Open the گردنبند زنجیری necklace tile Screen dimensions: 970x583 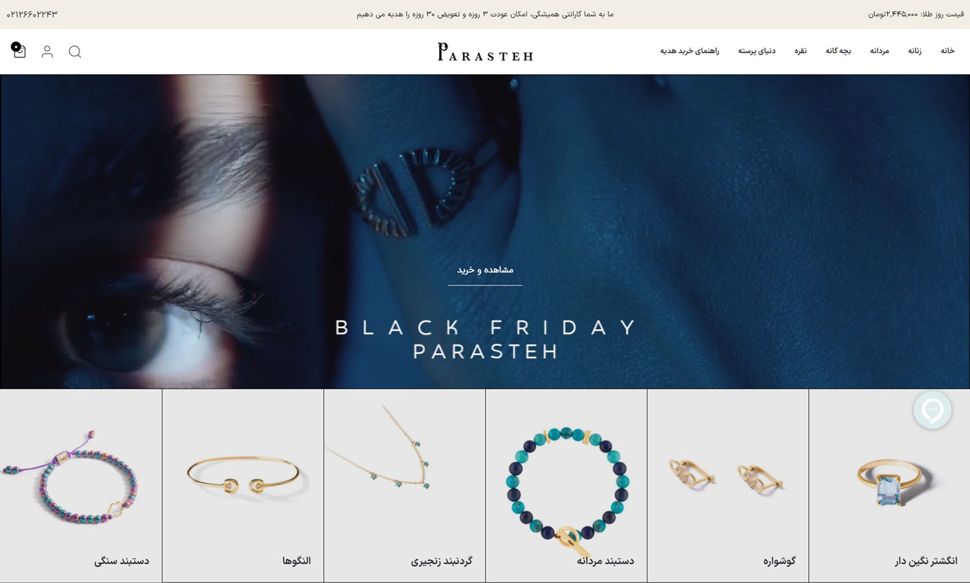pos(404,486)
